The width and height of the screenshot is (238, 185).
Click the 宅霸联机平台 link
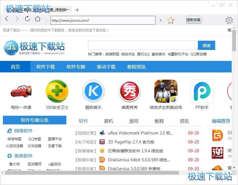pyautogui.click(x=178, y=54)
